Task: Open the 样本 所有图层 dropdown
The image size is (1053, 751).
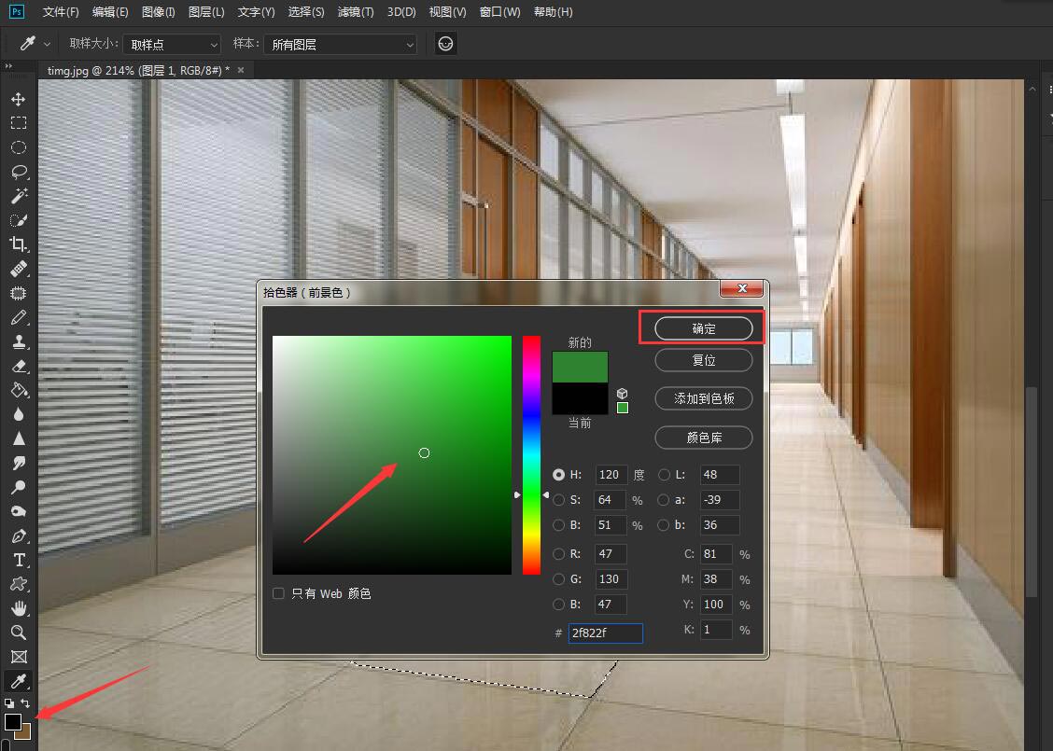Action: click(341, 44)
